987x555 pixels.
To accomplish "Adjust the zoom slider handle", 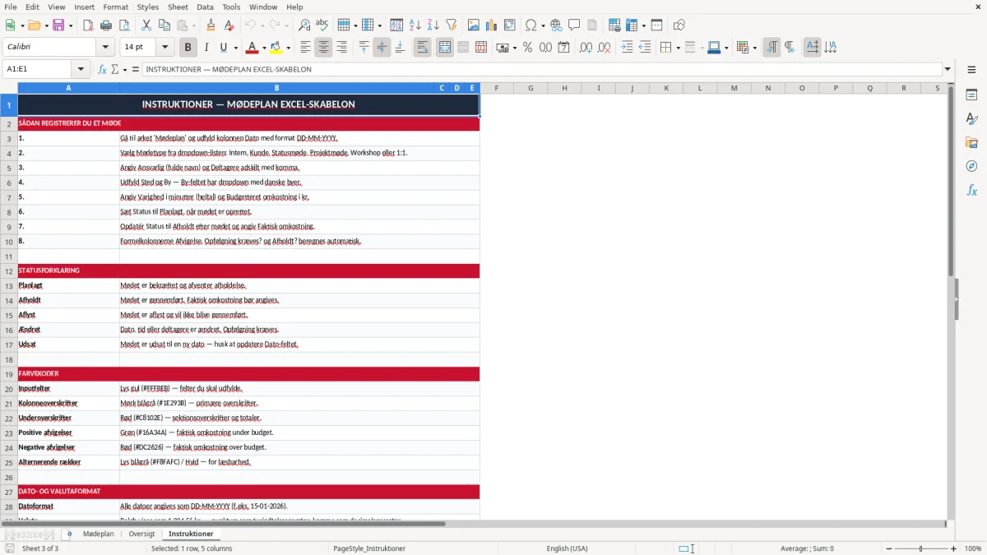I will click(x=920, y=548).
